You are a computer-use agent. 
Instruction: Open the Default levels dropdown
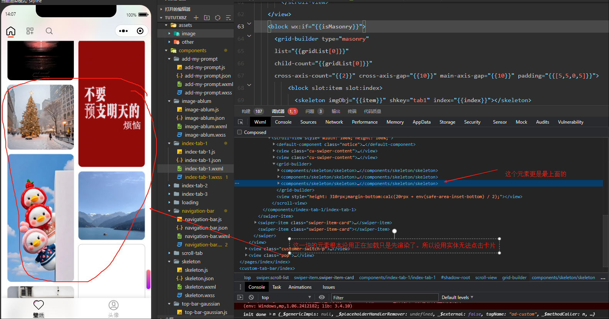pos(457,298)
